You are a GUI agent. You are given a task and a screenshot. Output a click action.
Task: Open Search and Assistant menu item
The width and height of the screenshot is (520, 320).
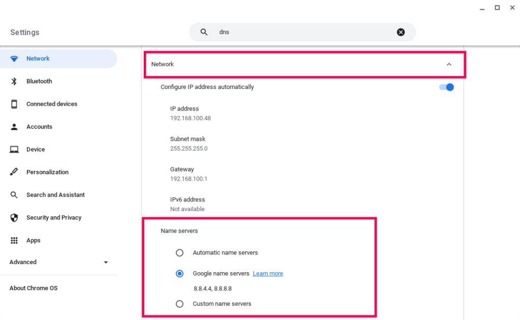(58, 195)
